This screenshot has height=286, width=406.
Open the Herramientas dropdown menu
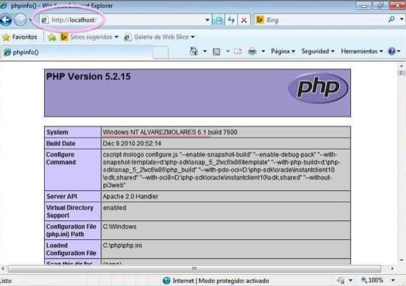363,51
